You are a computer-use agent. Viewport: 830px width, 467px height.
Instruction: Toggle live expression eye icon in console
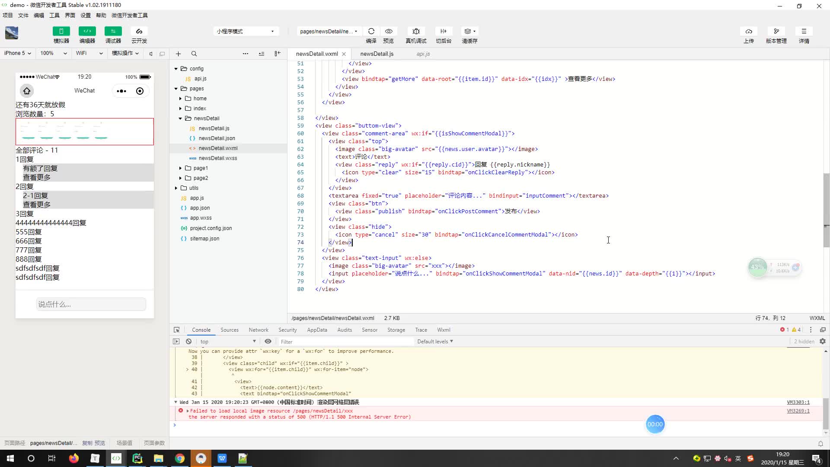point(268,341)
